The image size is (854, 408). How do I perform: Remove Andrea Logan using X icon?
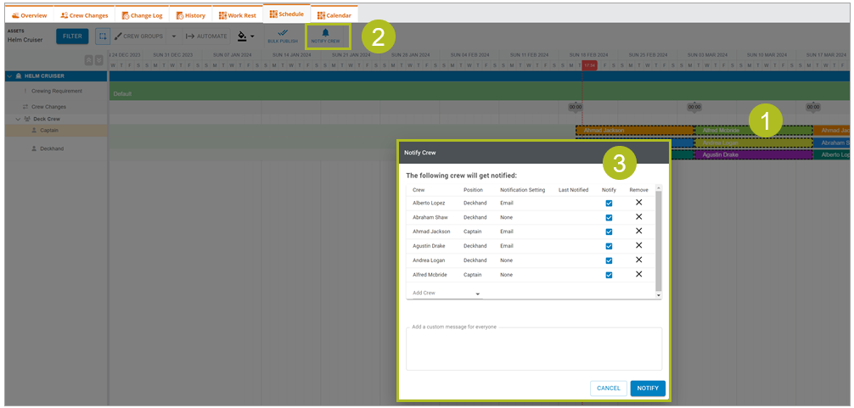coord(639,260)
